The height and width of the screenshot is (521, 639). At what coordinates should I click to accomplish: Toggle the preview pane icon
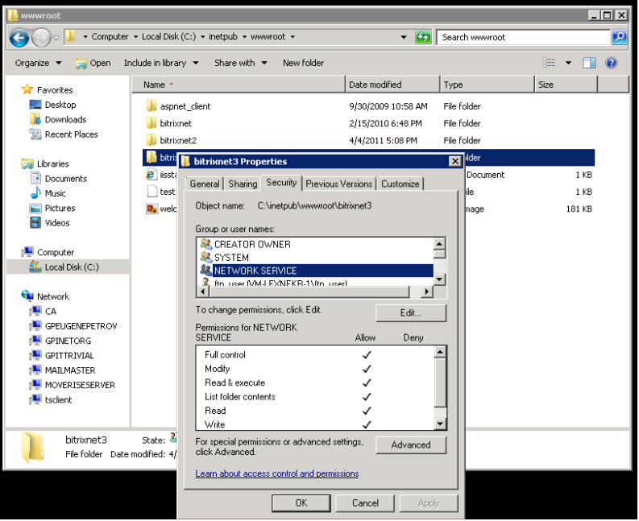coord(589,63)
